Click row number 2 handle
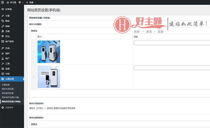This screenshot has height=128, width=210. click(34, 77)
